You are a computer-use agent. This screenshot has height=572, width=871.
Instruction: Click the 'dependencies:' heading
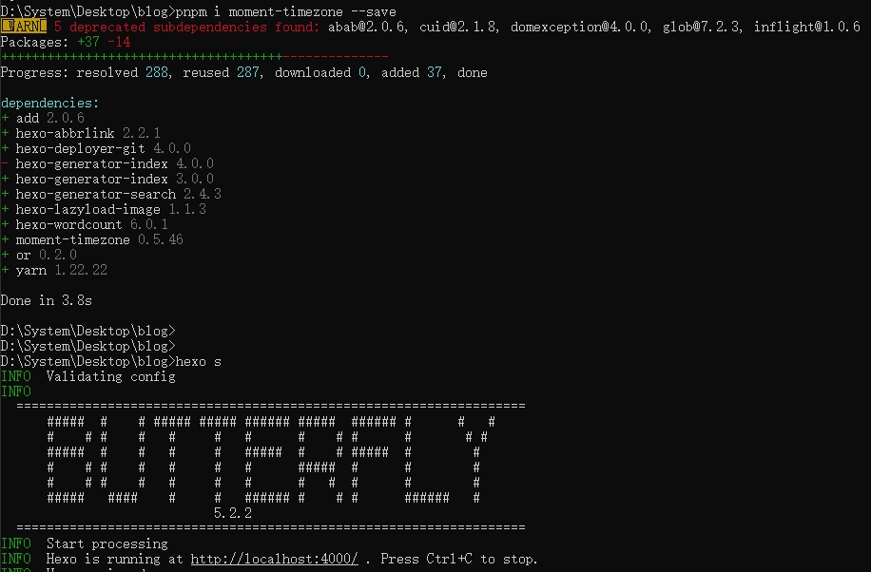(49, 103)
